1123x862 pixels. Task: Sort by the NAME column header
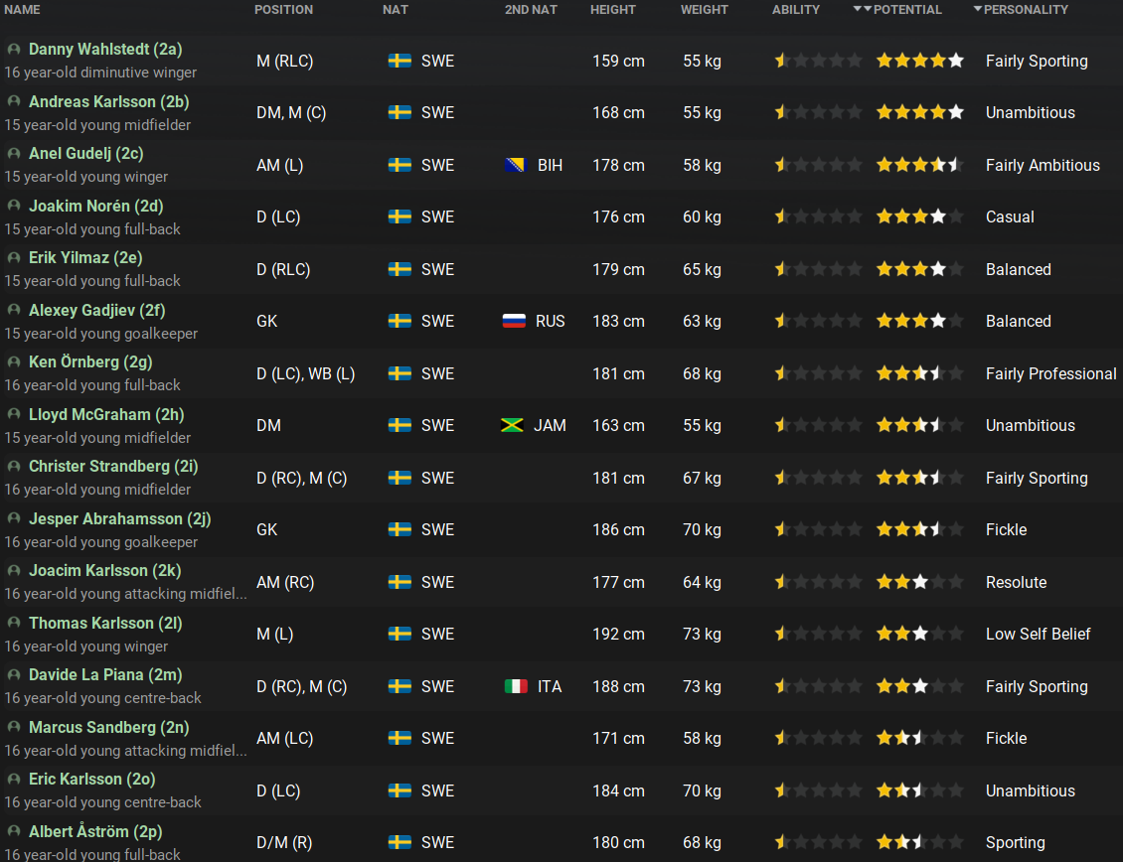pos(22,9)
